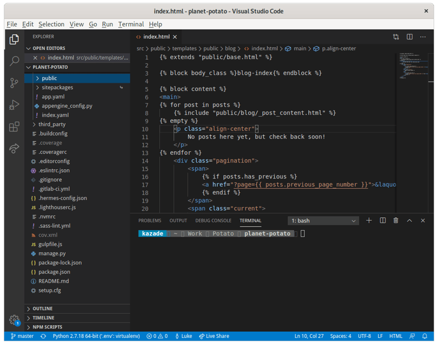The height and width of the screenshot is (345, 438).
Task: Open the Run menu
Action: pos(107,24)
